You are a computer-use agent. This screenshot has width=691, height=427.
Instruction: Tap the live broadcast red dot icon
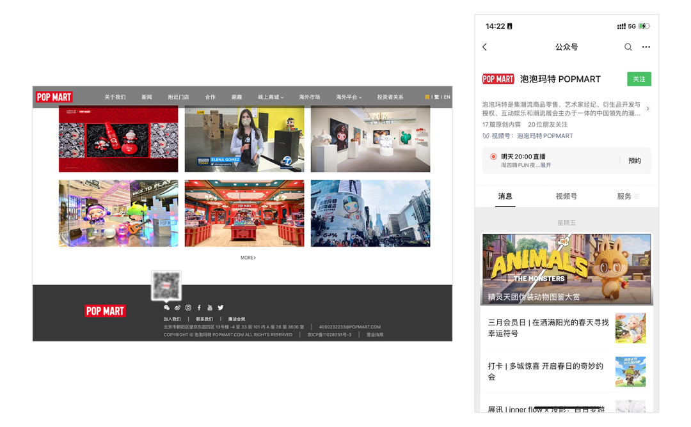click(493, 156)
